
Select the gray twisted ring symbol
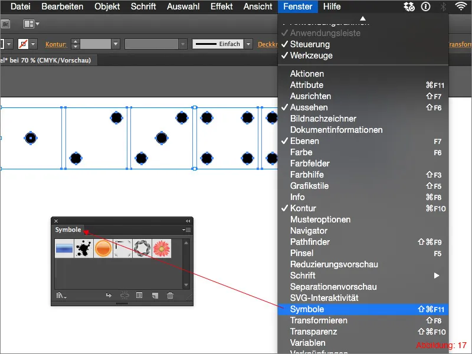click(x=142, y=248)
